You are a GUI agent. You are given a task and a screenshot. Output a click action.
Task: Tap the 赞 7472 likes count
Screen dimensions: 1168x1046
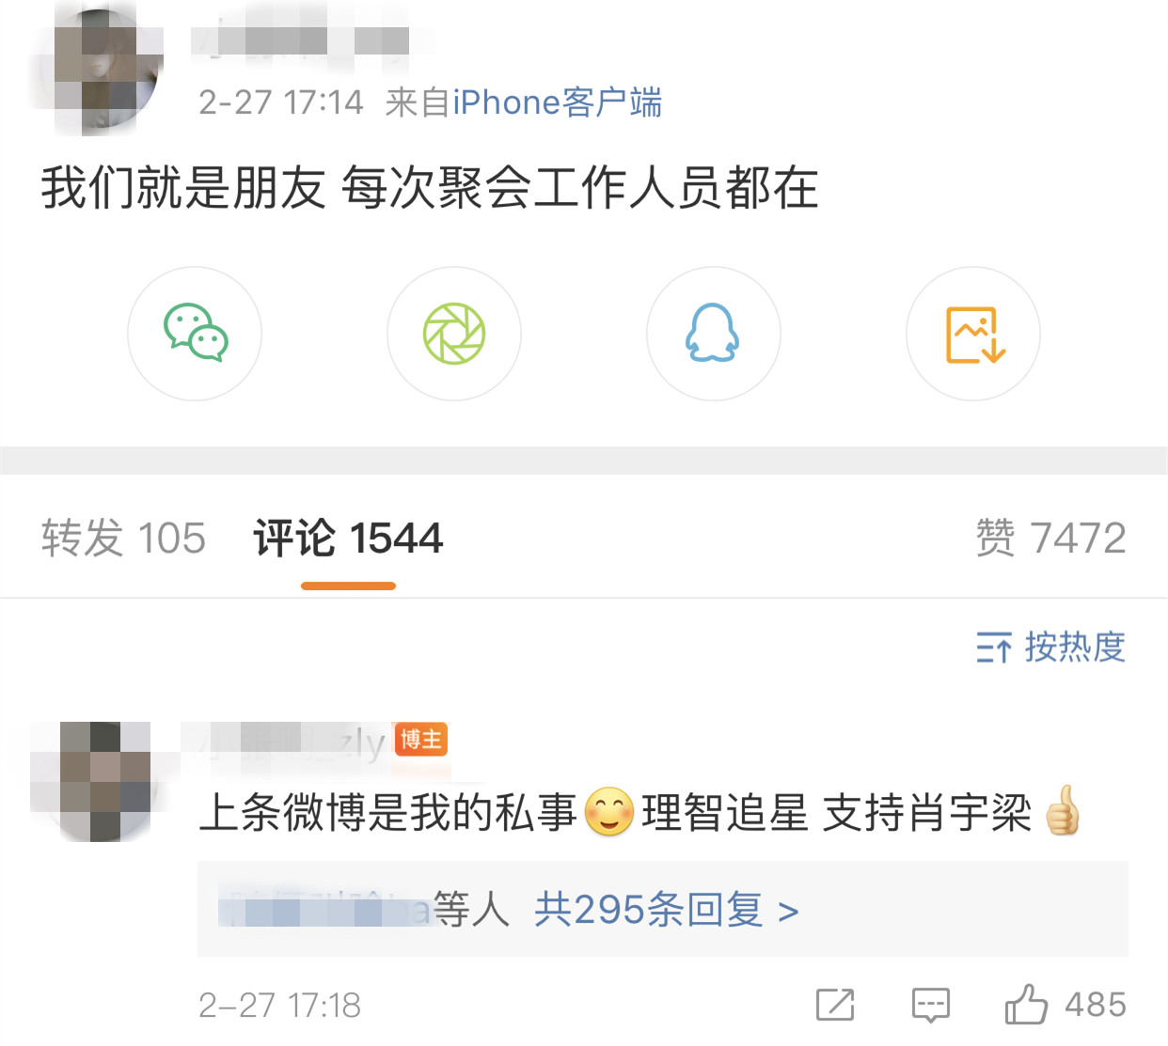[1050, 539]
